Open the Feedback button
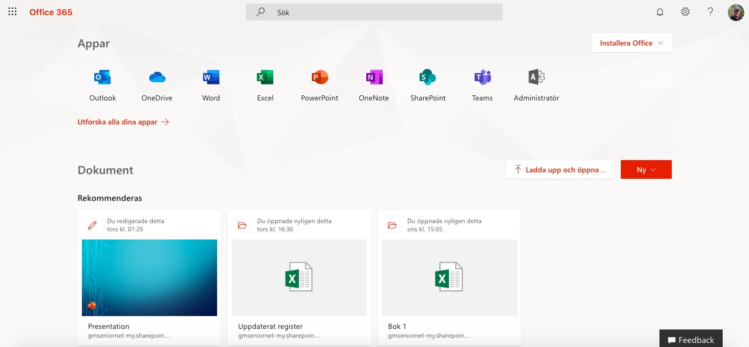This screenshot has width=749, height=347. click(x=691, y=339)
